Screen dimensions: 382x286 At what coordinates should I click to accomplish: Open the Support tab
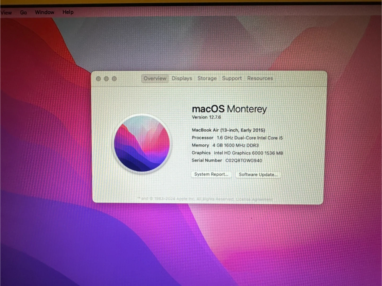232,79
